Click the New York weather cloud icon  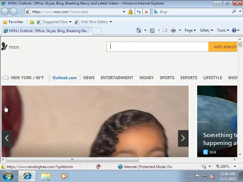point(5,78)
